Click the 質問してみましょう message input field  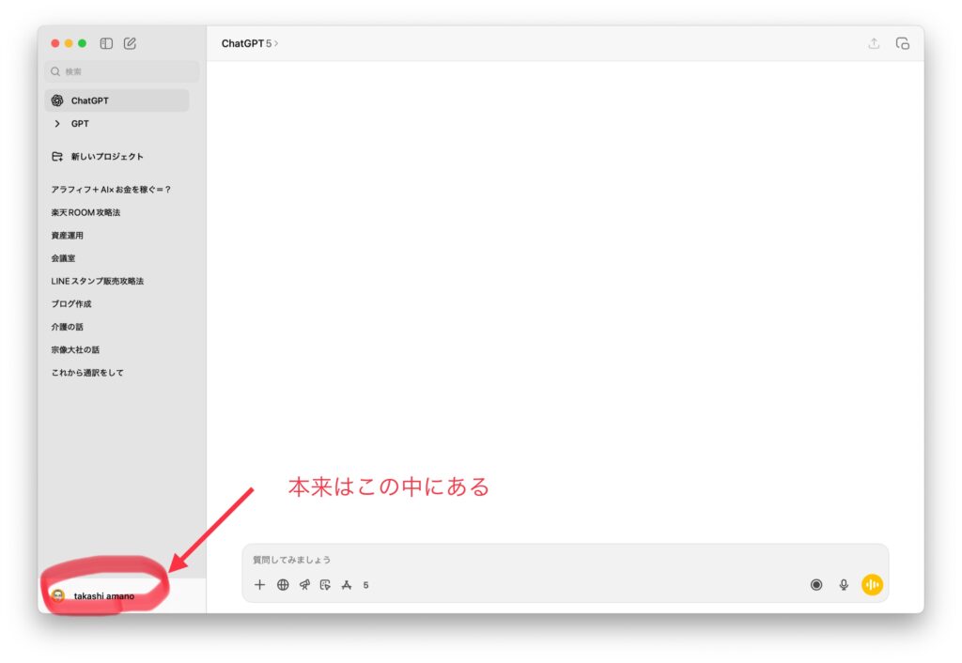[x=564, y=560]
